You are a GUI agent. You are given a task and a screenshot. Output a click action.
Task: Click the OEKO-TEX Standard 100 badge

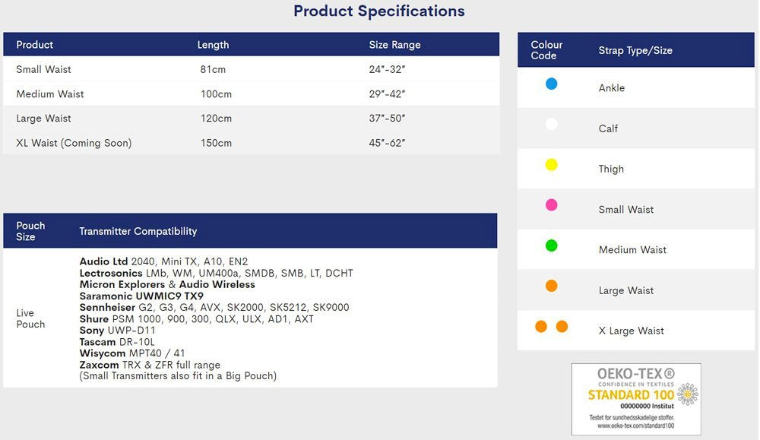[636, 398]
